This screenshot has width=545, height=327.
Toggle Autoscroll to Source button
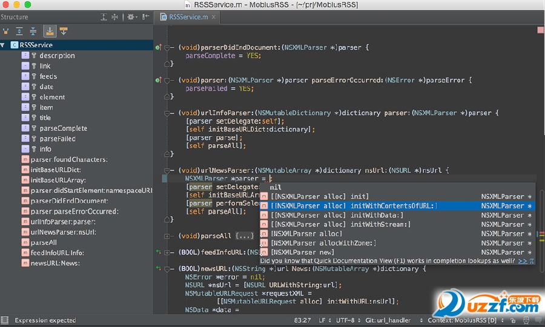pos(50,31)
